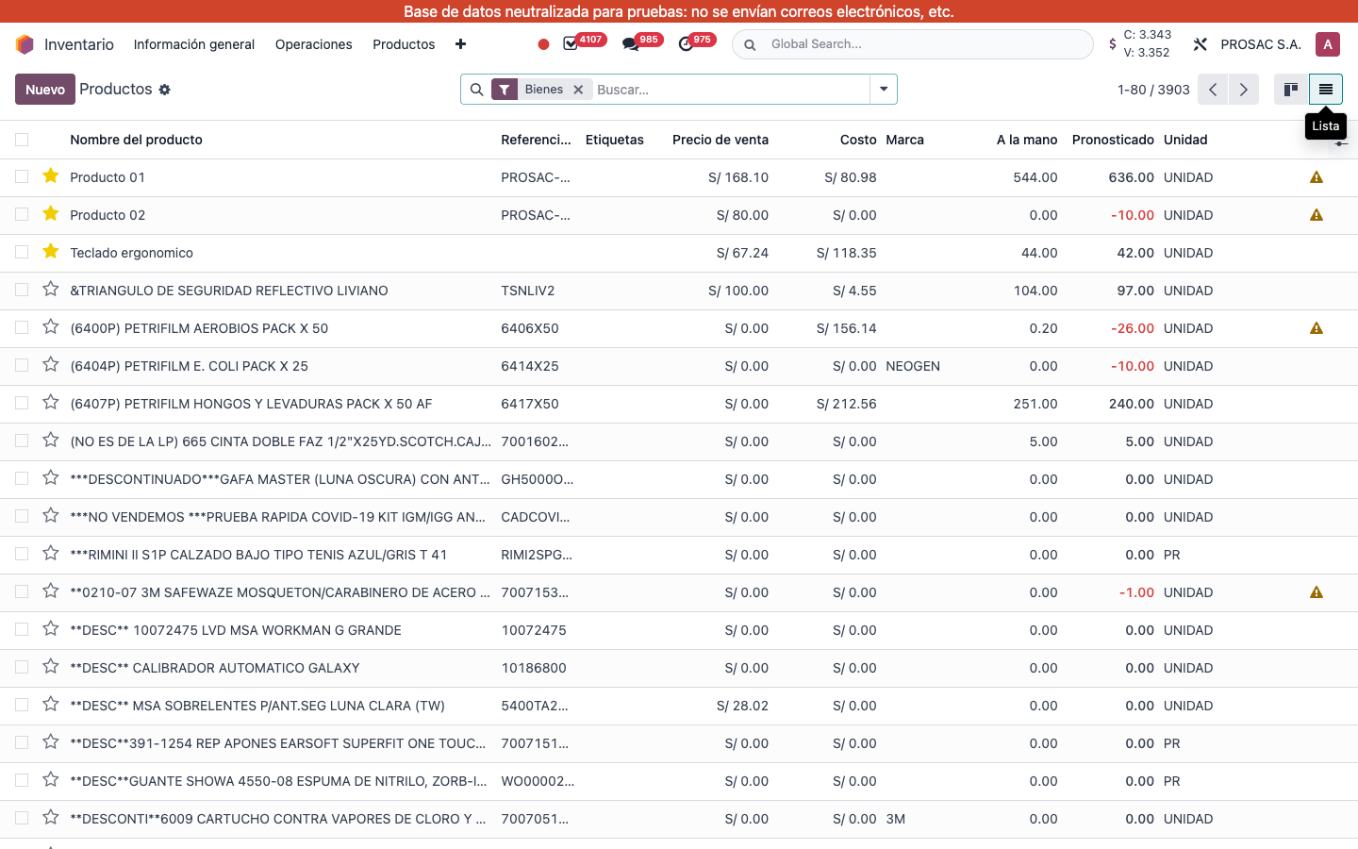Go to the next page of products

click(x=1244, y=90)
